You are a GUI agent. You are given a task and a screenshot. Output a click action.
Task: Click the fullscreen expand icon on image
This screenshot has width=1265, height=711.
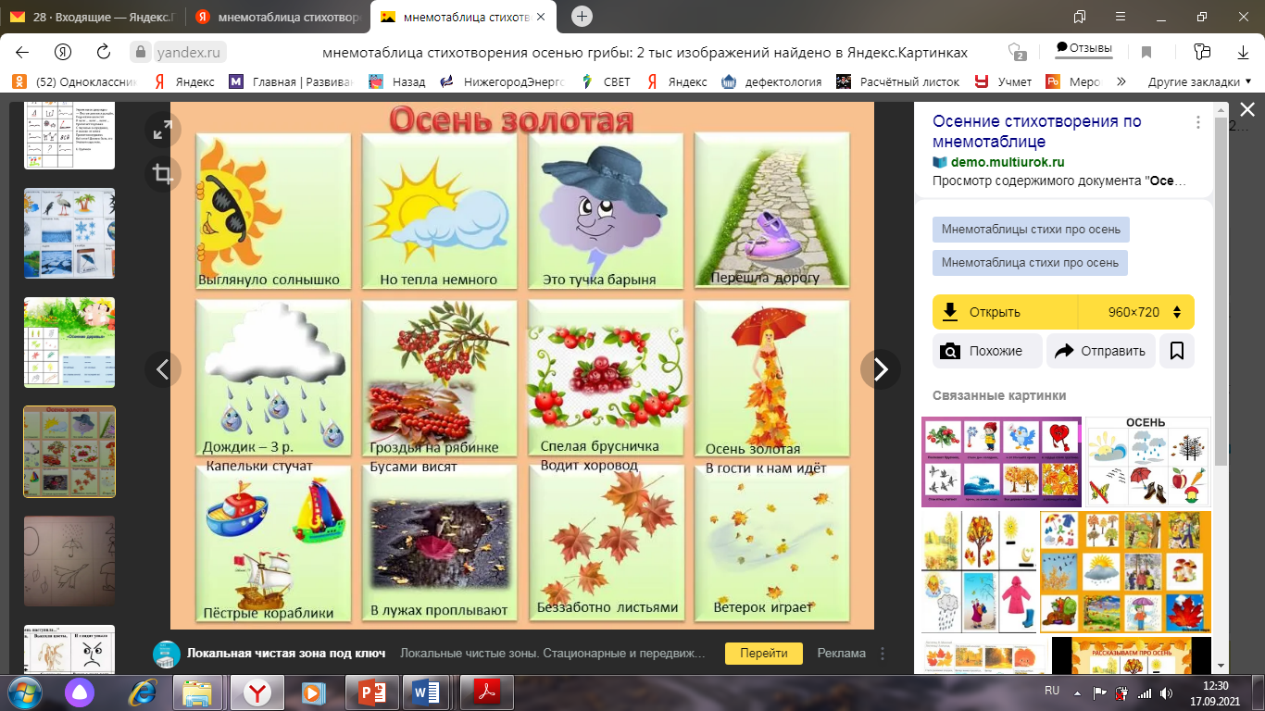[163, 131]
